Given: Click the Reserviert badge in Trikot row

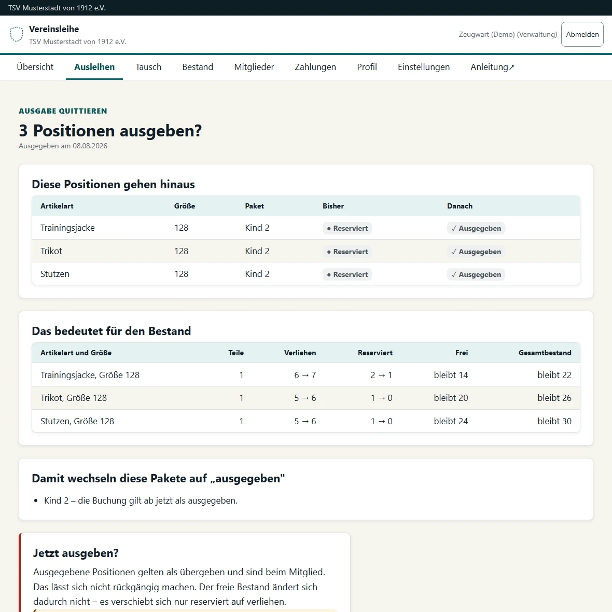Looking at the screenshot, I should 347,252.
